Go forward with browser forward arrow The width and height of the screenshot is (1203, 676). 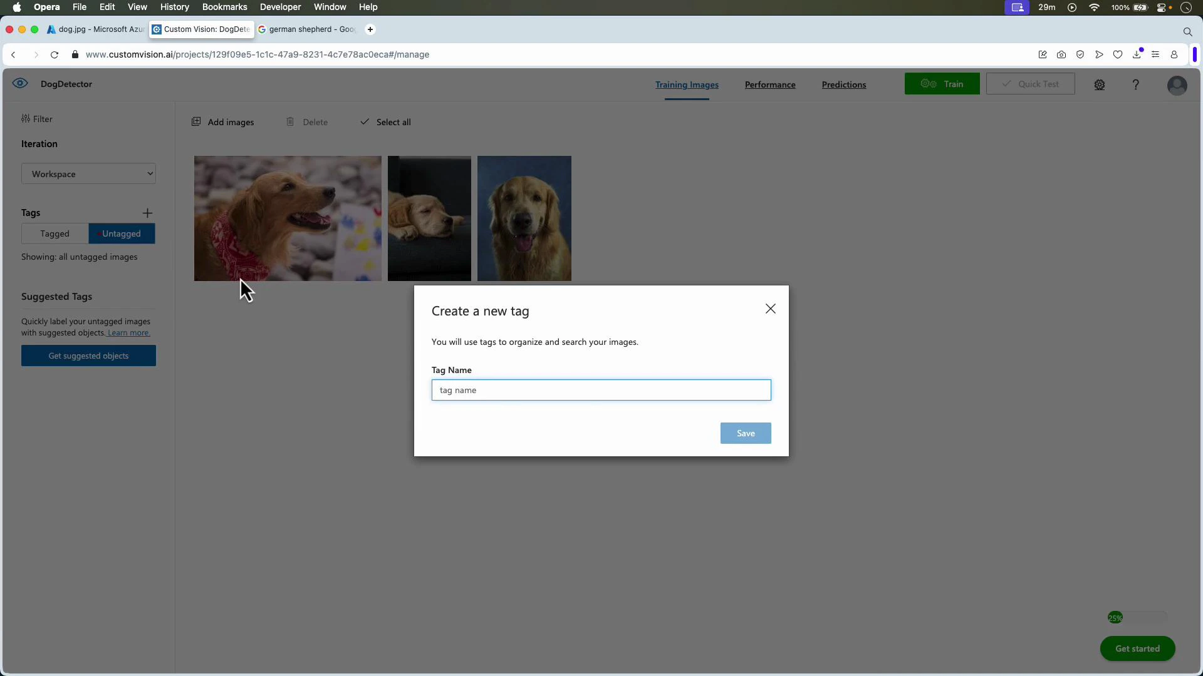click(36, 54)
